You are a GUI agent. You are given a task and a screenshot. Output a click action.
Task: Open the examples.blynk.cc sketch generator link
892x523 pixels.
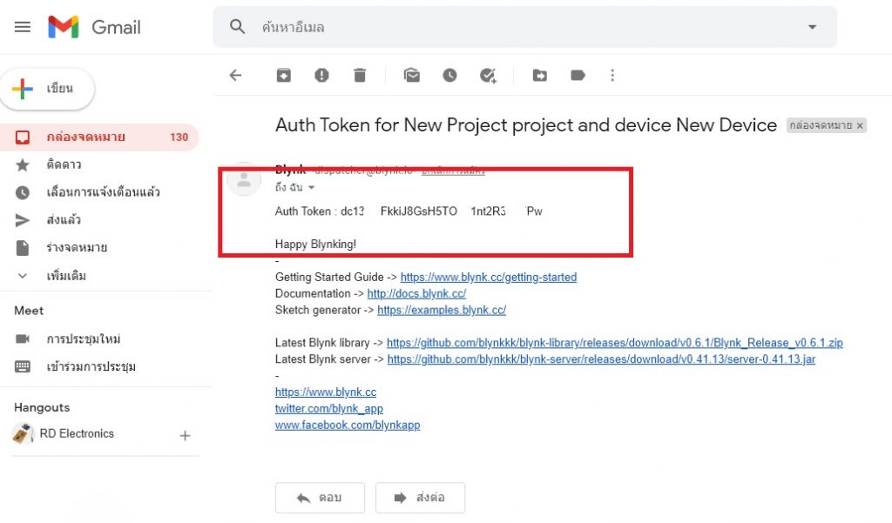[442, 310]
